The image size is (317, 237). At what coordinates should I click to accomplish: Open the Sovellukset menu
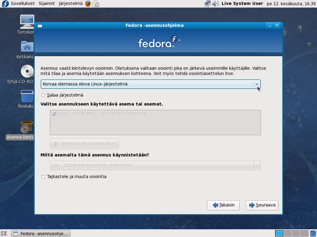pyautogui.click(x=23, y=4)
